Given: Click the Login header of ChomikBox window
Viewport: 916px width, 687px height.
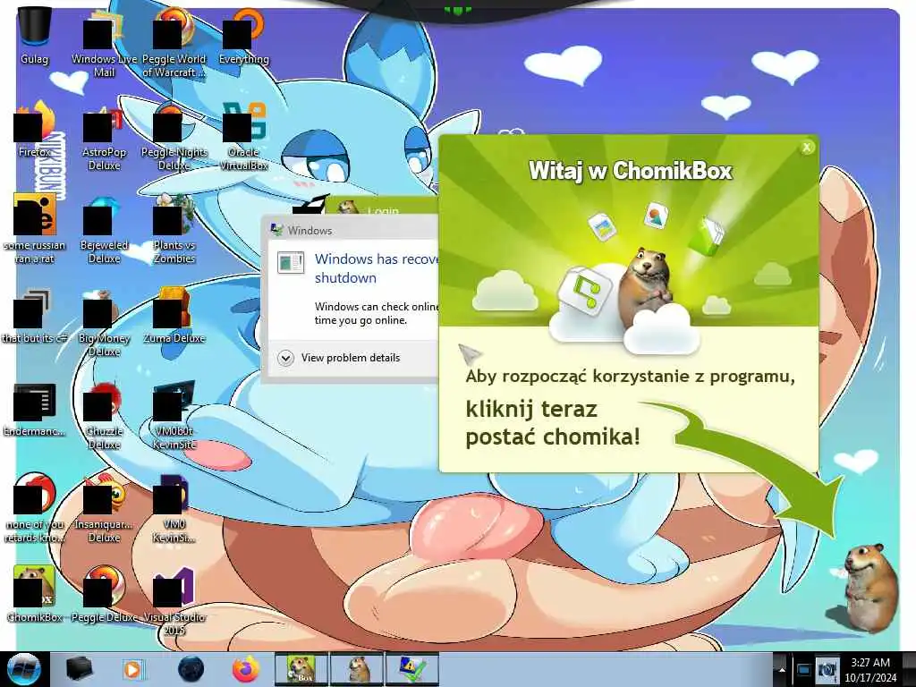Looking at the screenshot, I should [383, 209].
